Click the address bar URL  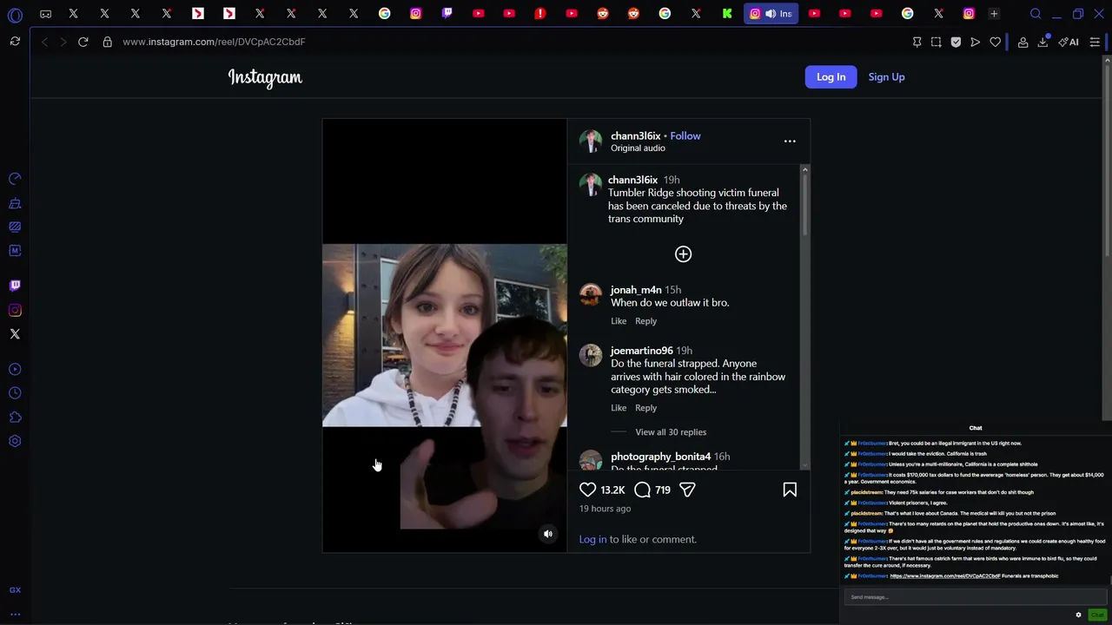(214, 42)
